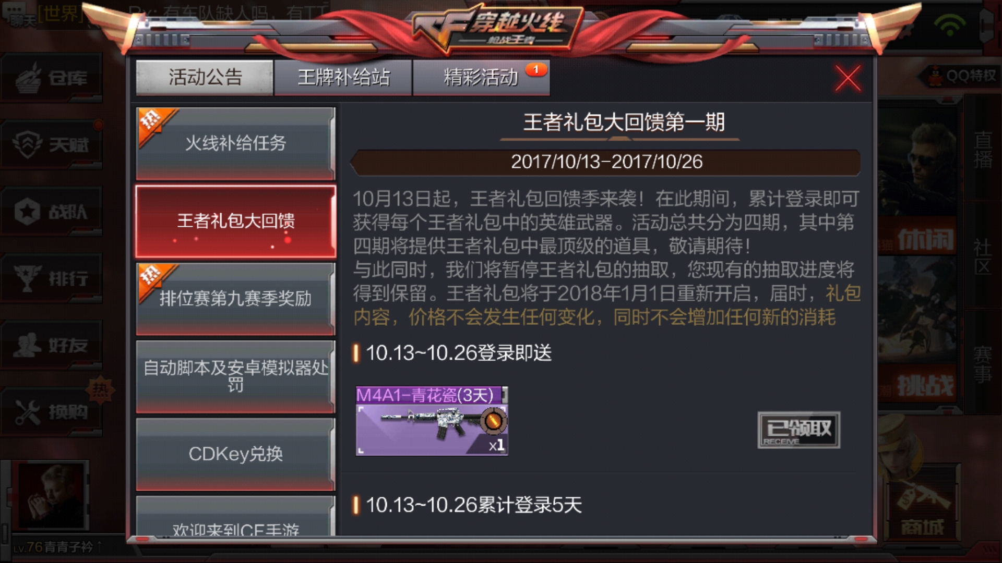Switch to the 王牌补给站 tab

tap(343, 78)
